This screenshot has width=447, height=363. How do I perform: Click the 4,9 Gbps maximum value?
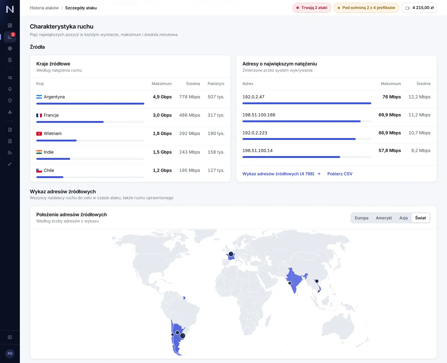click(162, 97)
